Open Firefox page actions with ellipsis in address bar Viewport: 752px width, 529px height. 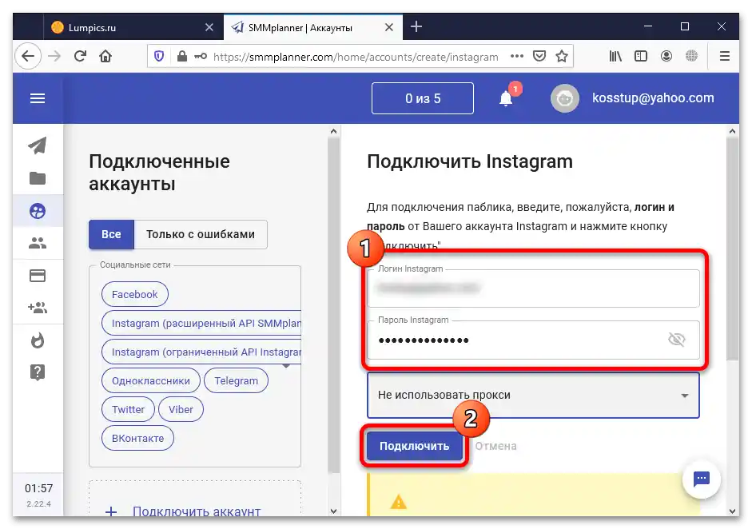click(x=516, y=56)
